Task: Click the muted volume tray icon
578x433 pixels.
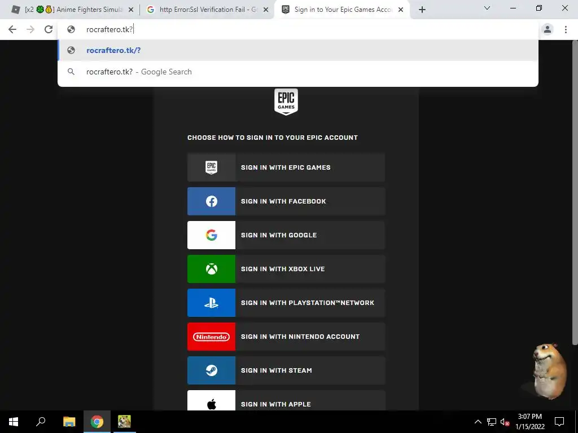Action: [505, 422]
